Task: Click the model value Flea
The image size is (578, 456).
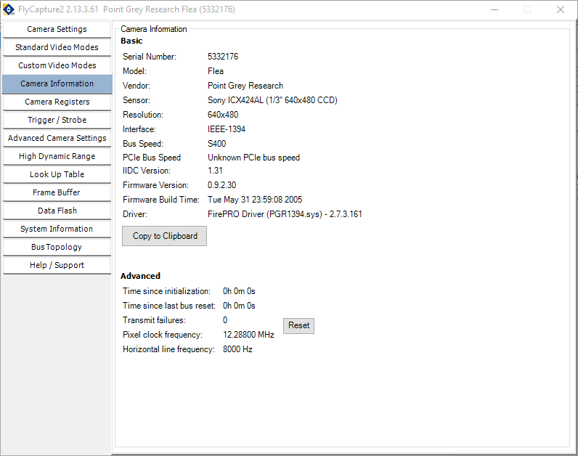Action: click(215, 71)
